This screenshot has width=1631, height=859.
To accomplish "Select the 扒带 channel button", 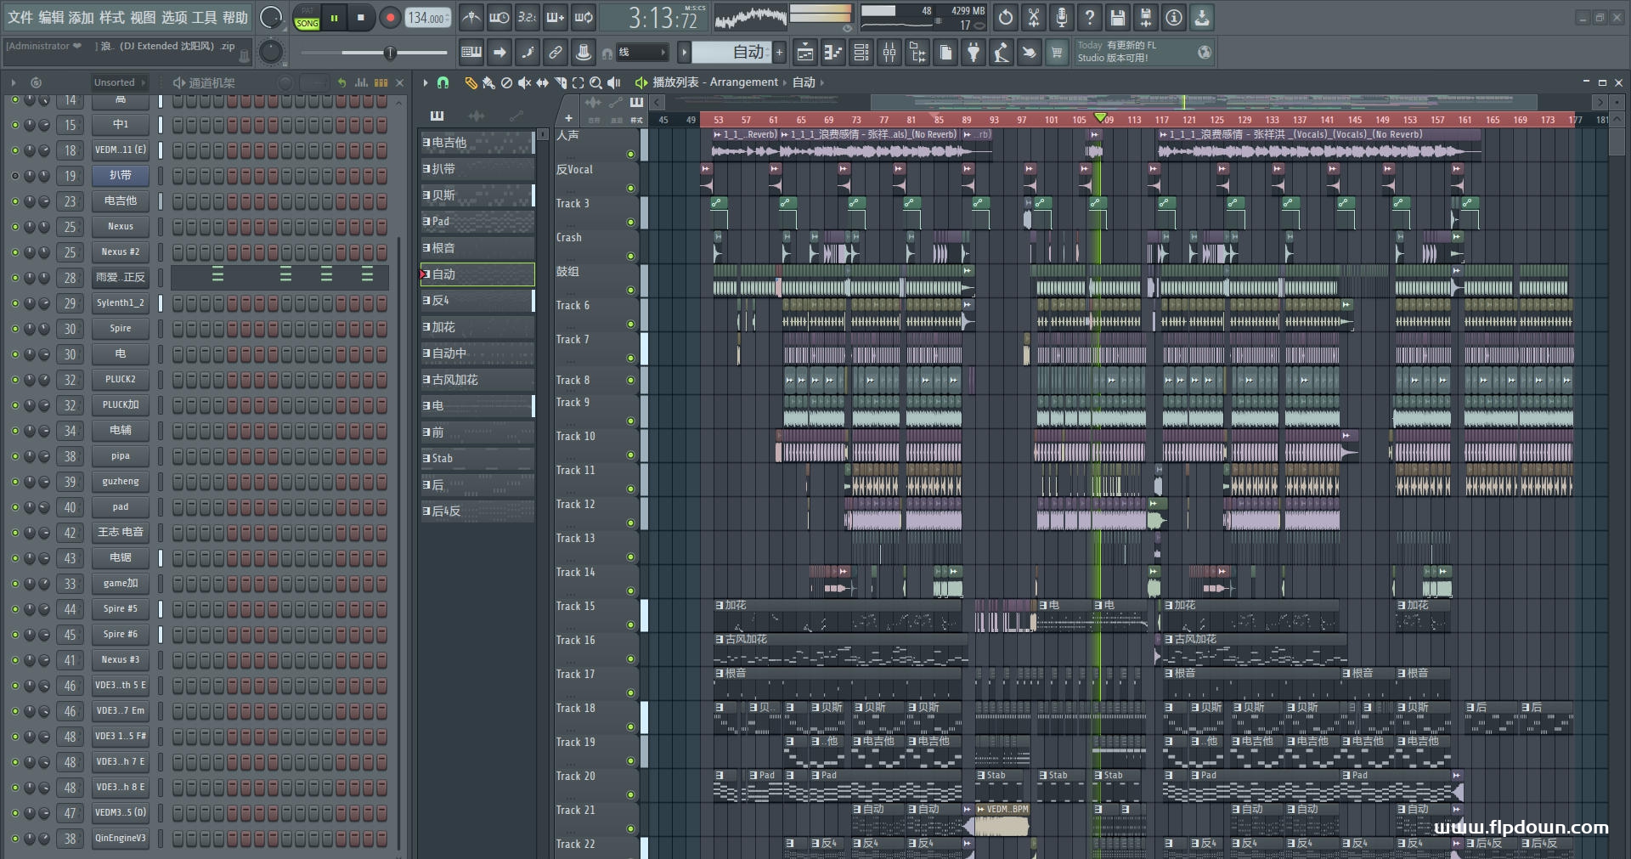I will (x=121, y=176).
